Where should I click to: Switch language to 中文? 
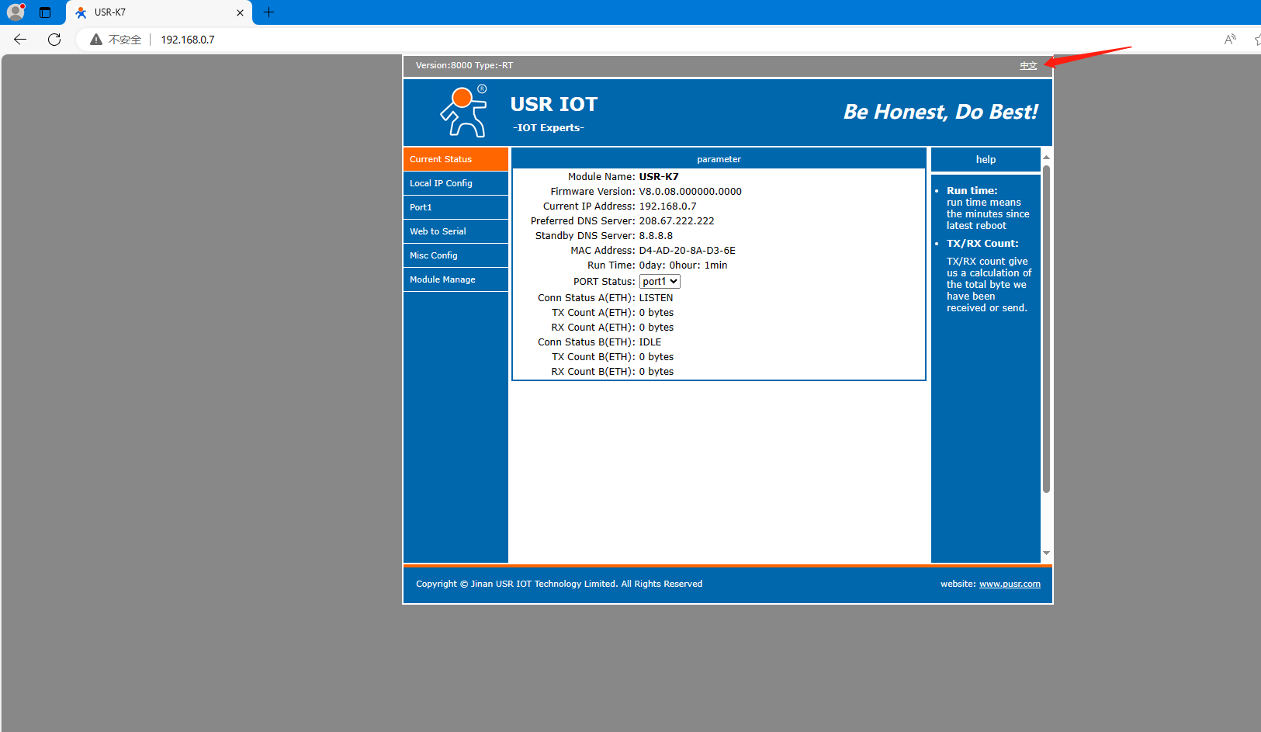1028,66
